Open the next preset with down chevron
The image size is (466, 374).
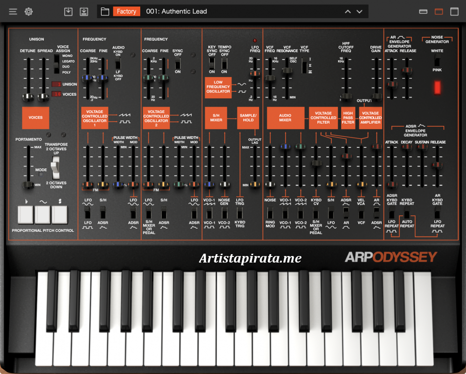(x=359, y=11)
